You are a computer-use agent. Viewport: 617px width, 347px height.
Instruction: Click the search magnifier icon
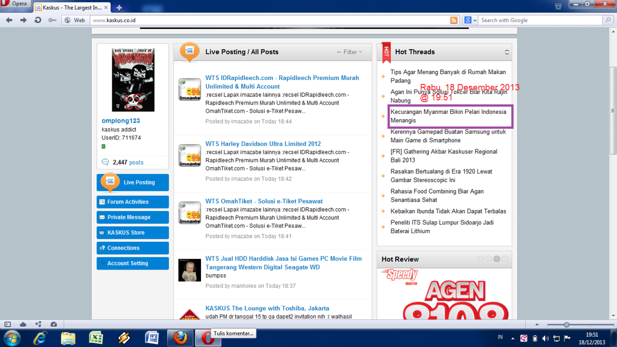coord(608,20)
